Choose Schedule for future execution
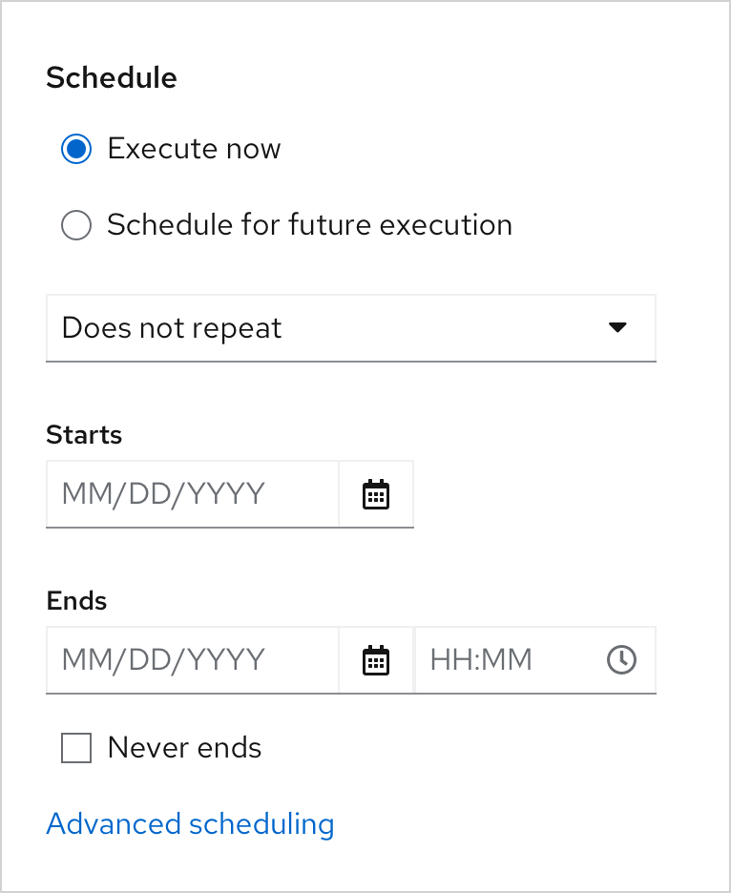 (75, 225)
